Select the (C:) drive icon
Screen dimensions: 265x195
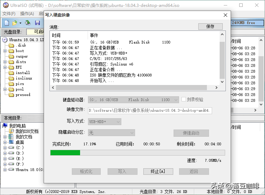click(11, 147)
